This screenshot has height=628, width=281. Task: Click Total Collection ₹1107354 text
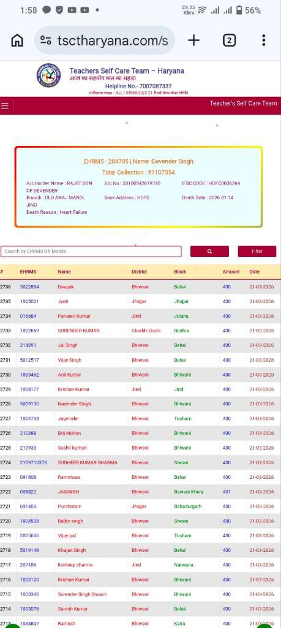pyautogui.click(x=138, y=172)
